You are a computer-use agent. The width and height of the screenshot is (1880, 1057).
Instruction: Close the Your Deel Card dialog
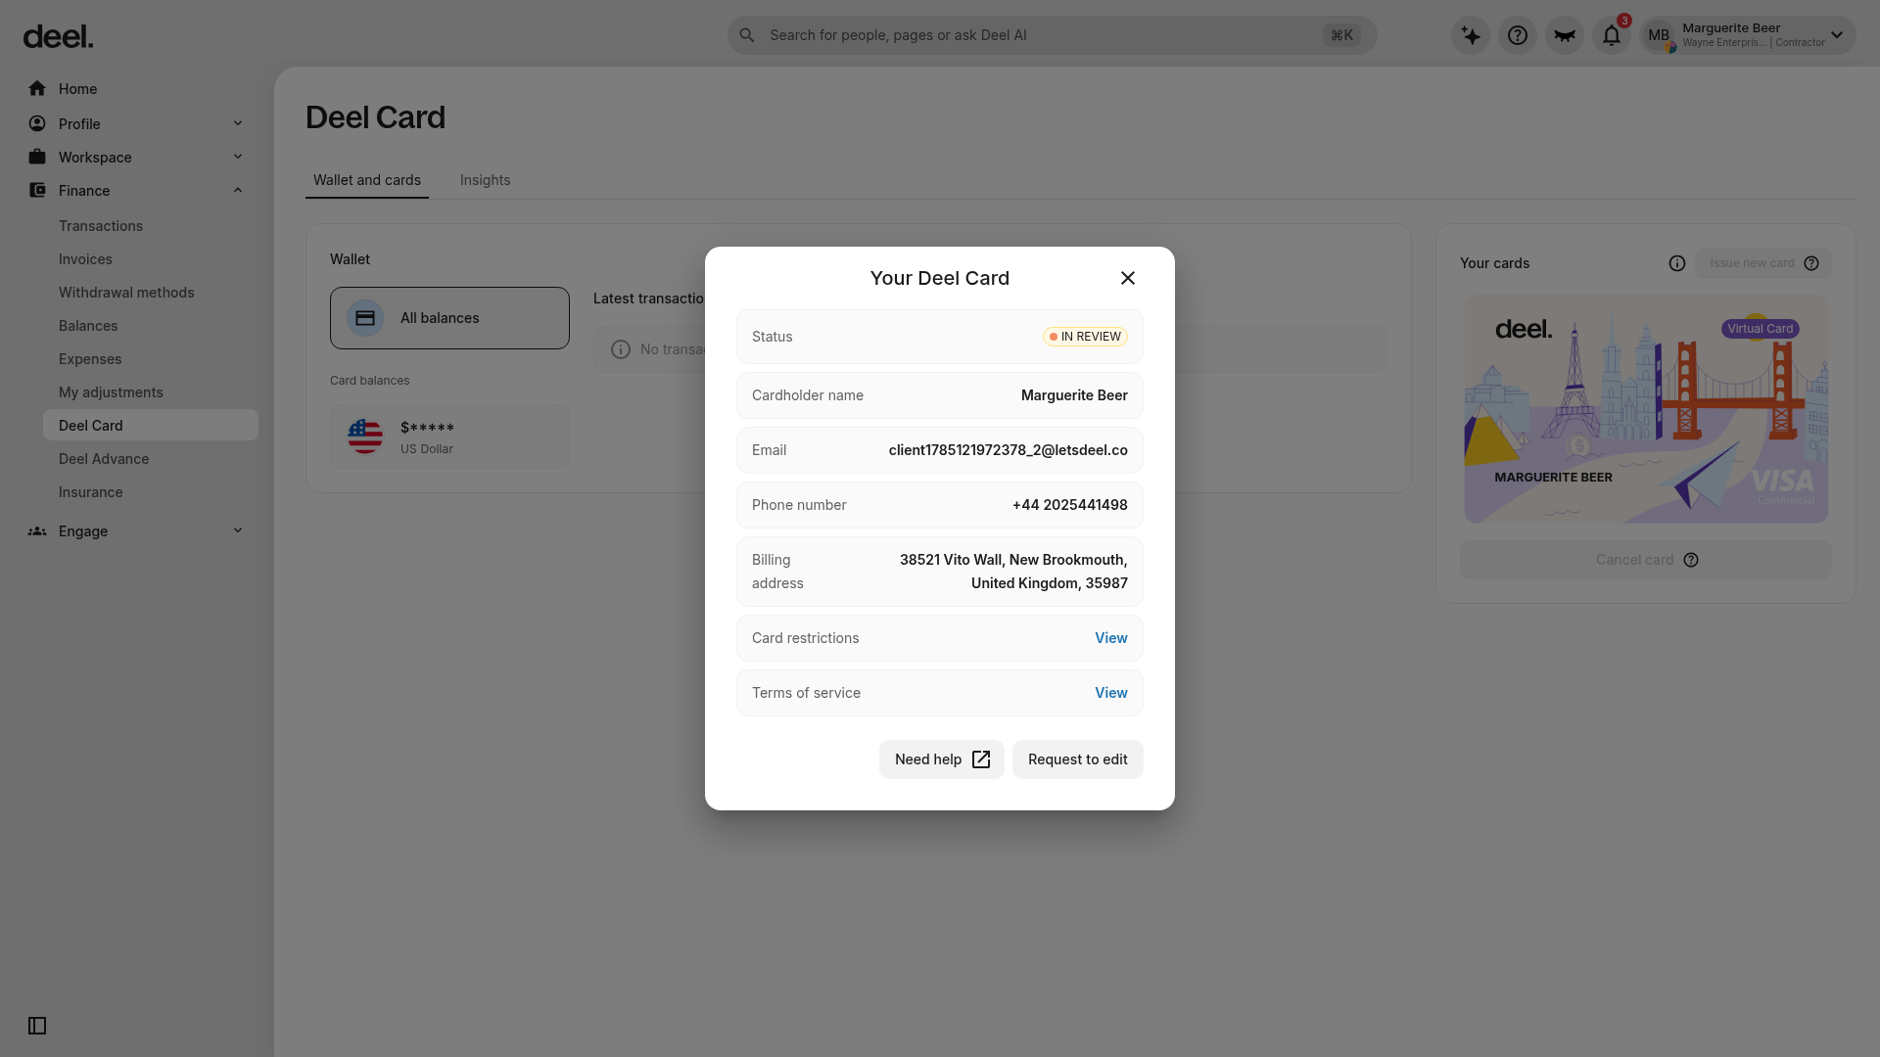click(1128, 278)
